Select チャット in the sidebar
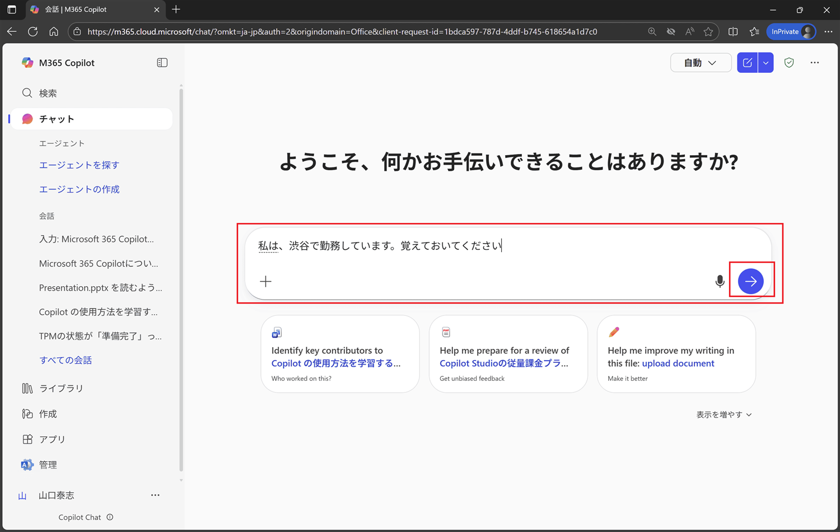The height and width of the screenshot is (532, 840). 92,119
